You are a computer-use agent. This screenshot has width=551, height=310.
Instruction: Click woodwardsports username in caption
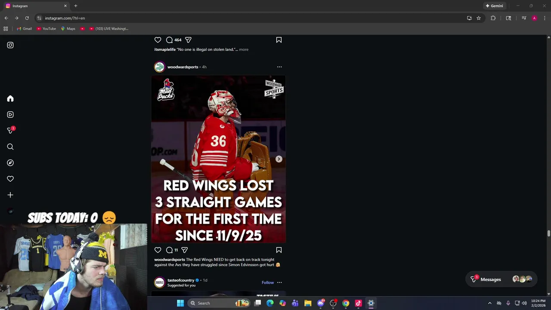tap(170, 260)
